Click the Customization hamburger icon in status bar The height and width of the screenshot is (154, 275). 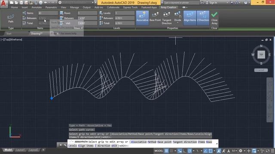(272, 151)
